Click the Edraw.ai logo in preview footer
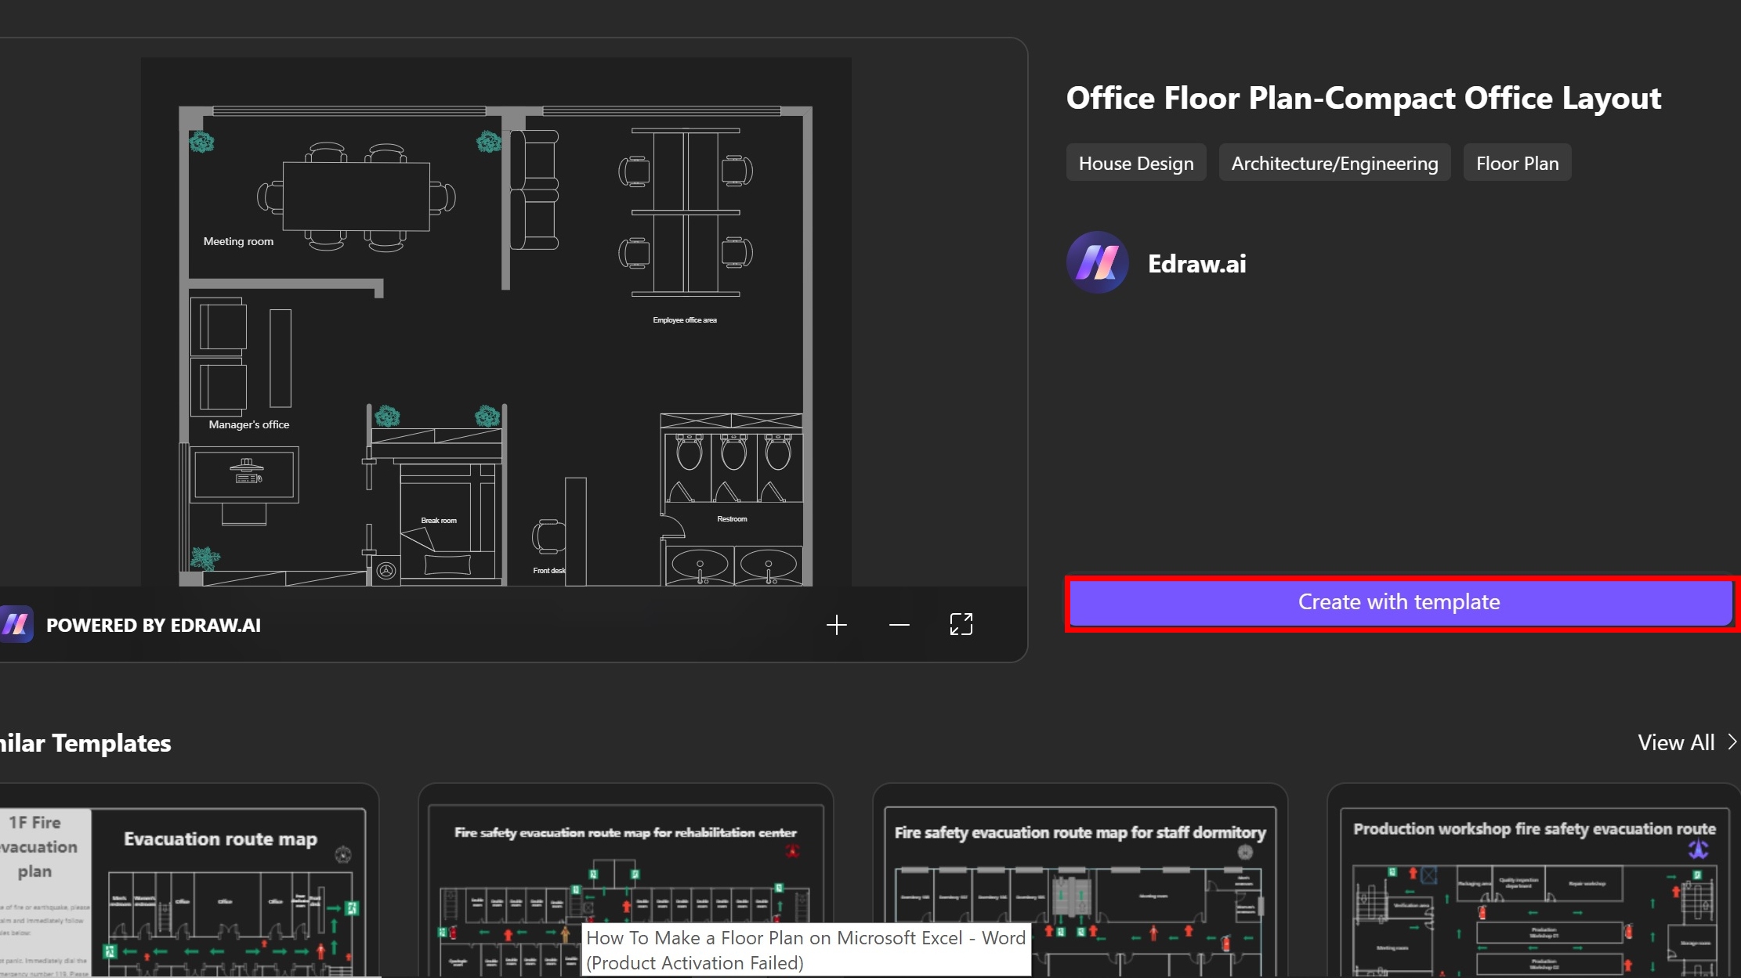The image size is (1741, 978). [x=16, y=625]
